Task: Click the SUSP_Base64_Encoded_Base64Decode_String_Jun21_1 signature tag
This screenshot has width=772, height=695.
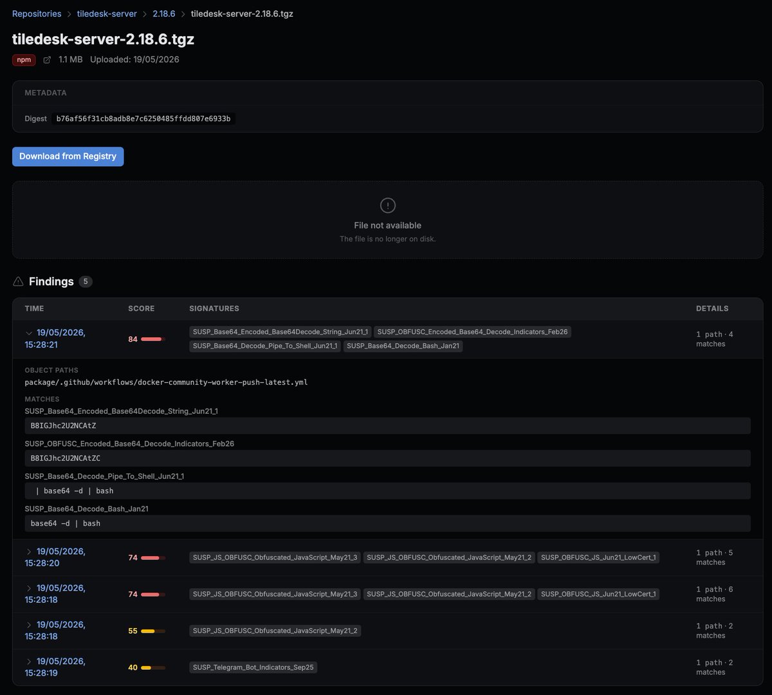Action: 280,332
